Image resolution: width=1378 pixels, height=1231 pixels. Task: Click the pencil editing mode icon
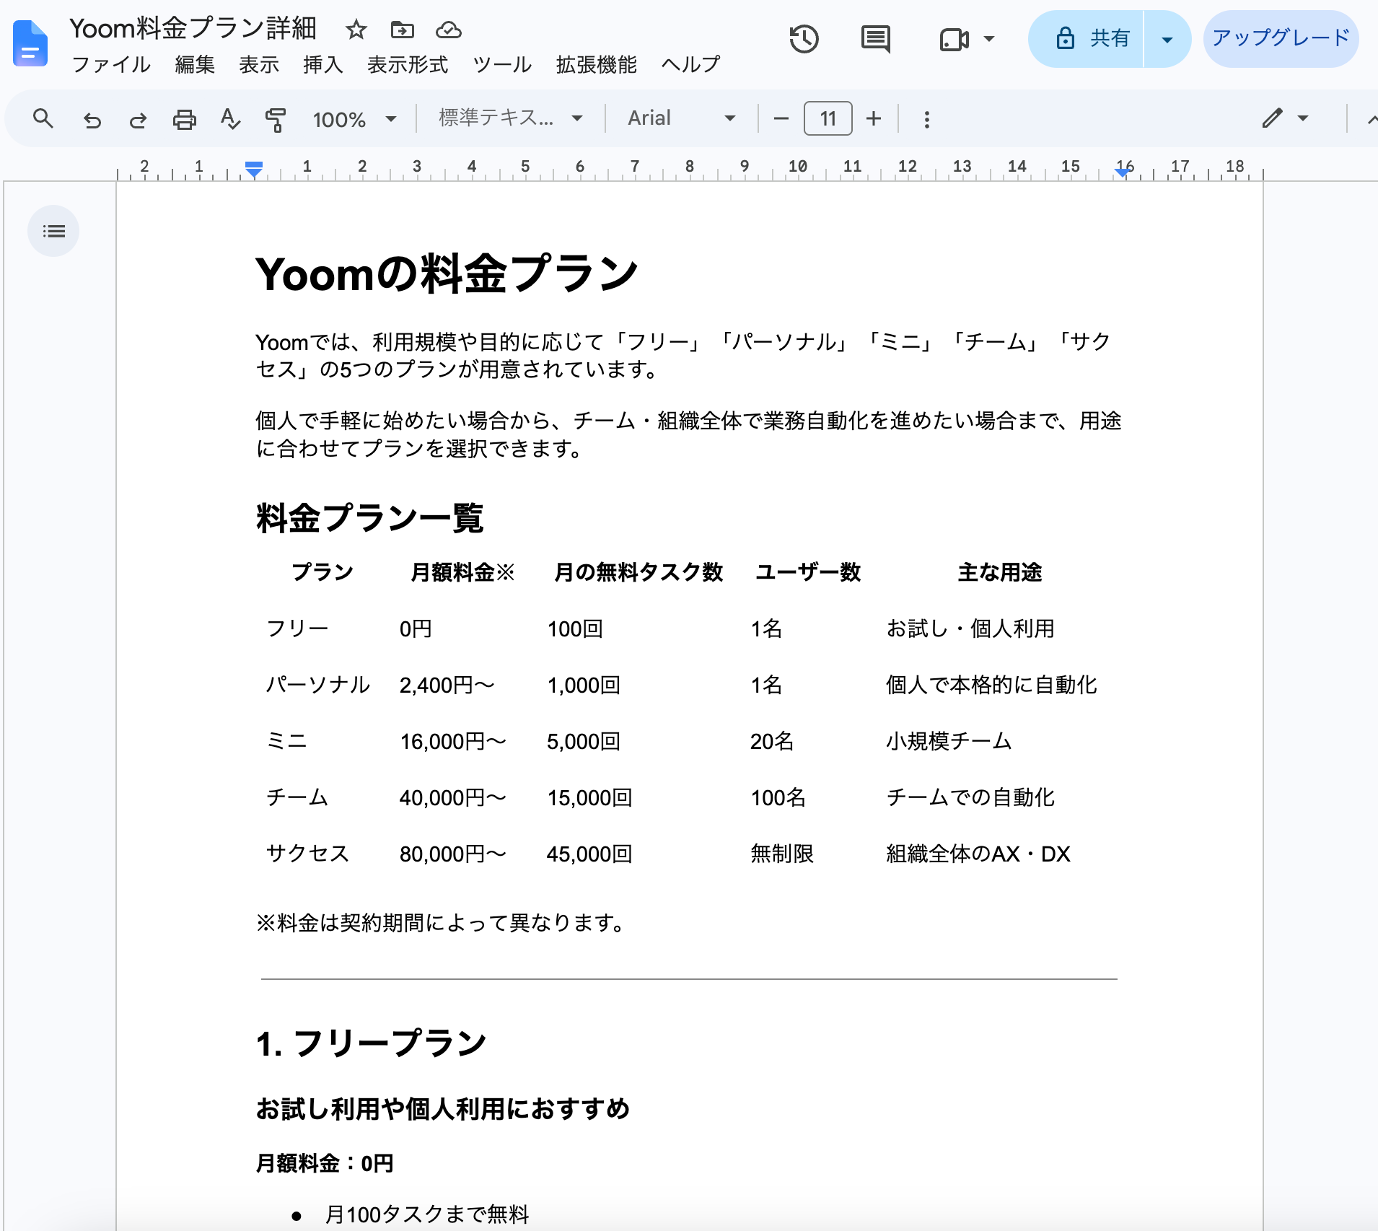[x=1273, y=118]
